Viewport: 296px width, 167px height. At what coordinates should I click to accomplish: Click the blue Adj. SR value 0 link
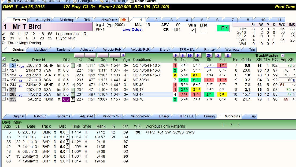(294, 80)
